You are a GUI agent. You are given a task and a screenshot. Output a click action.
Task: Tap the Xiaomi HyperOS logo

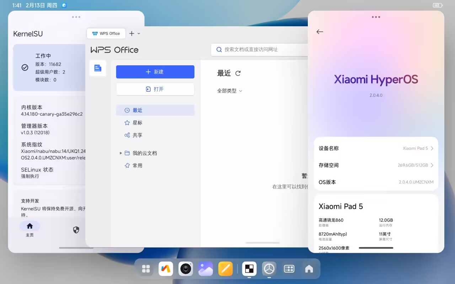376,80
